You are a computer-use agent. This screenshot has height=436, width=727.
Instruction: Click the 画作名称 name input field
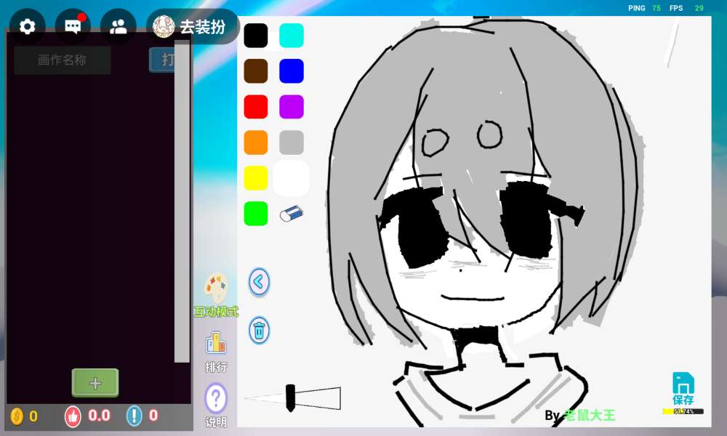pos(62,60)
